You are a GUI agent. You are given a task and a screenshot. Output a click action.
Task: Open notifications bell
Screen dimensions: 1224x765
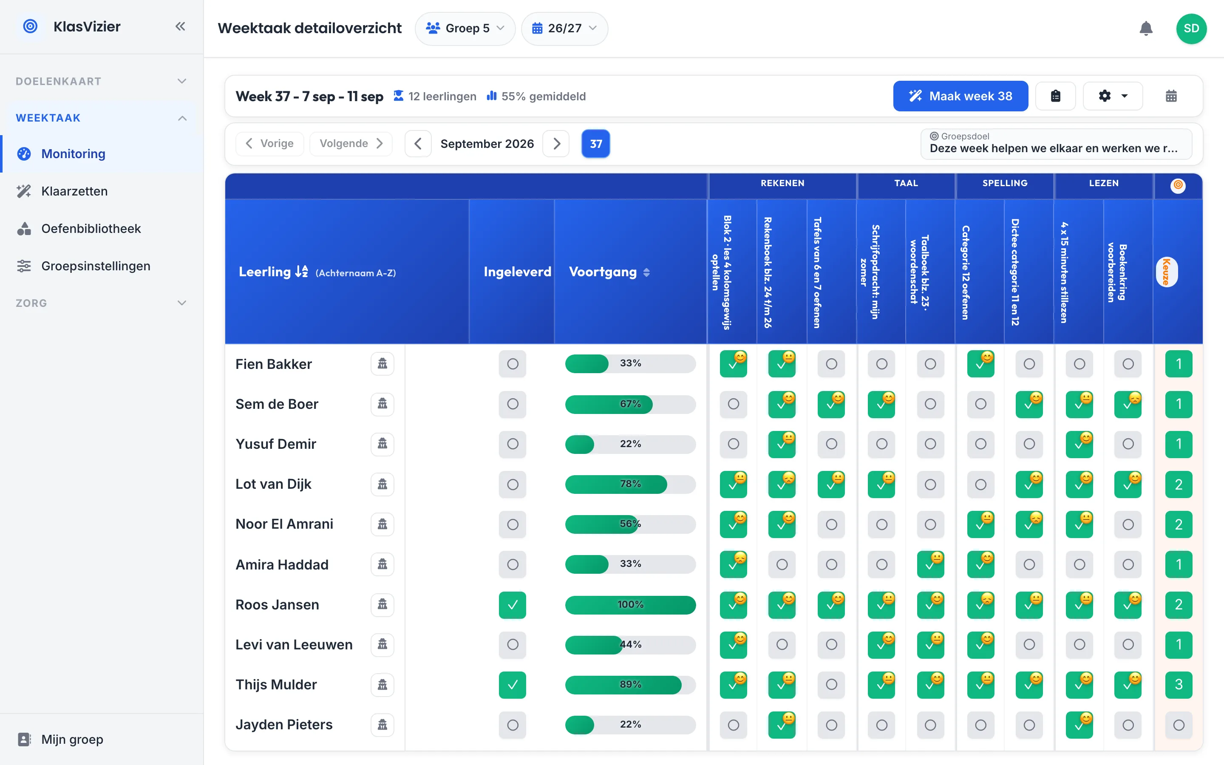(x=1146, y=28)
